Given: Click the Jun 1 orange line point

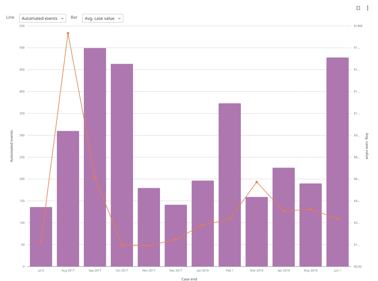Looking at the screenshot, I should pyautogui.click(x=337, y=218).
